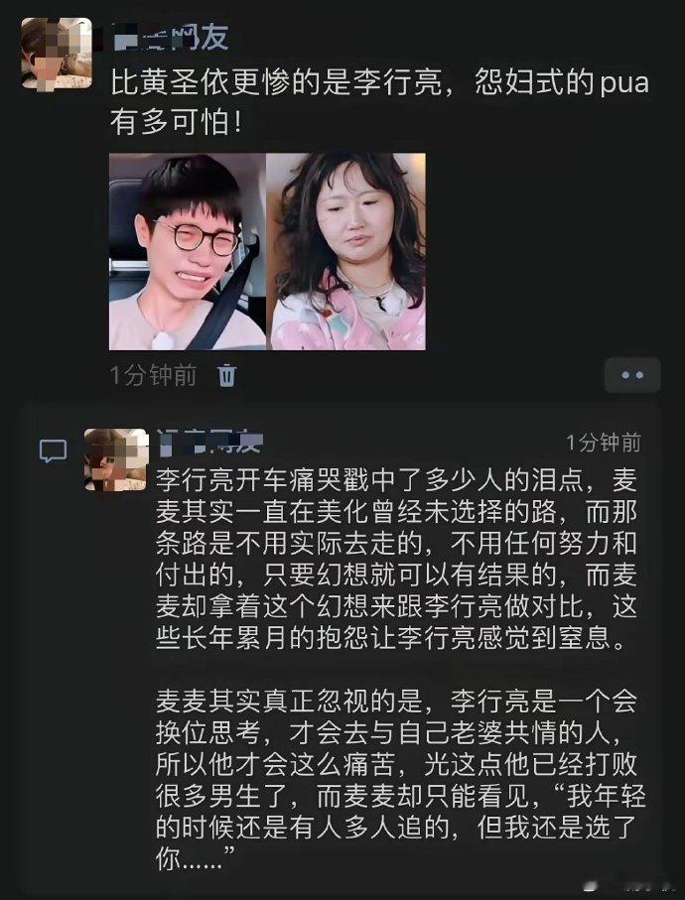The height and width of the screenshot is (900, 685).
Task: Tap the comment bubble icon
Action: [x=53, y=451]
